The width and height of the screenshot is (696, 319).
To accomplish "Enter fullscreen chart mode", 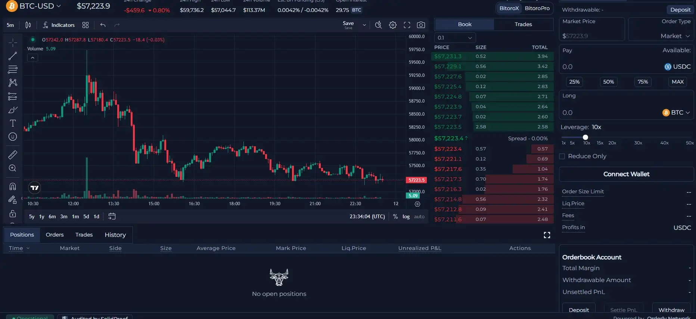I will coord(407,25).
